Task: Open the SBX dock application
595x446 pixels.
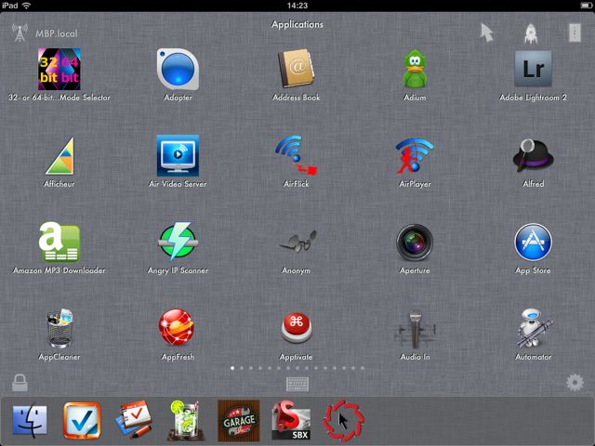Action: 291,421
